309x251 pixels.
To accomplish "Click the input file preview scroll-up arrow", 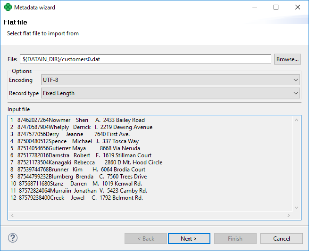I will point(296,120).
